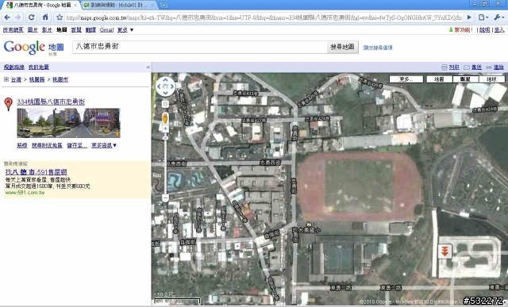This screenshot has height=307, width=508.
Task: Click the 路線 link under the thumbnail
Action: (x=22, y=145)
